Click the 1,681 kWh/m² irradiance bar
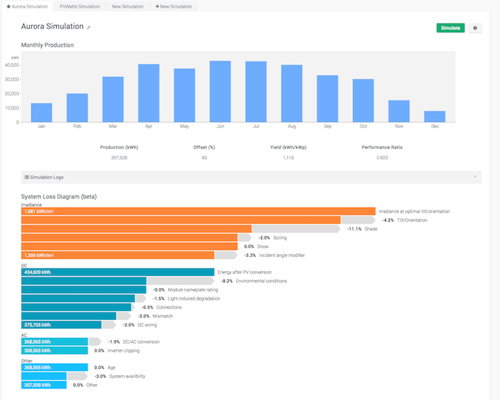Screen dimensions: 500x400 198,211
